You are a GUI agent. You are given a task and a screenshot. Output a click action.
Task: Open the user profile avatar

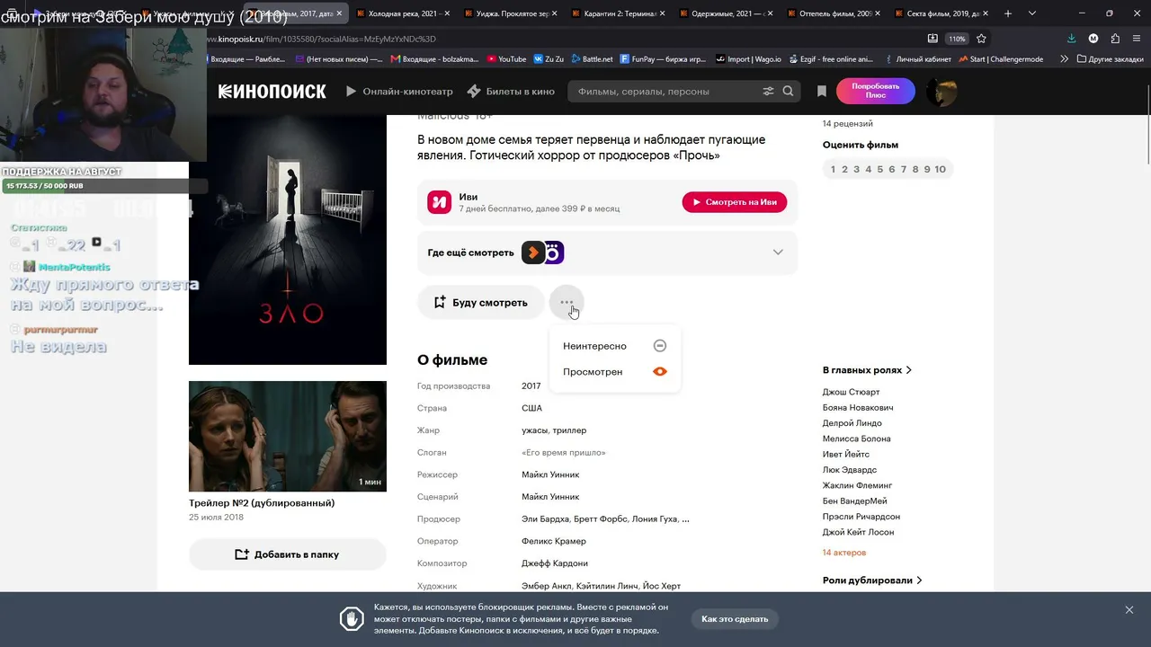point(941,91)
